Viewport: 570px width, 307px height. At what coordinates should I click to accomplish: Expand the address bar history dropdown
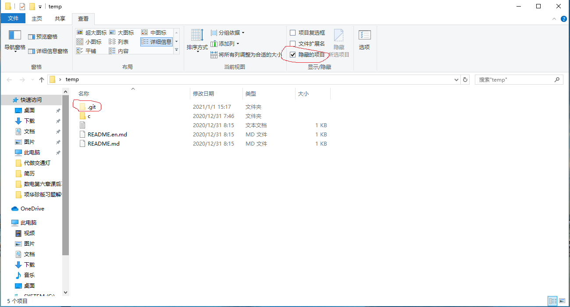coord(456,79)
